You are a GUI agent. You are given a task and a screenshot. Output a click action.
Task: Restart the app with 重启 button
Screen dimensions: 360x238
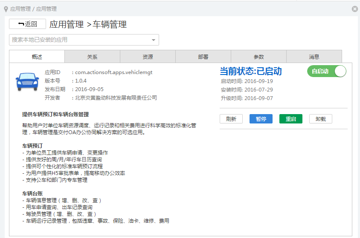point(290,119)
